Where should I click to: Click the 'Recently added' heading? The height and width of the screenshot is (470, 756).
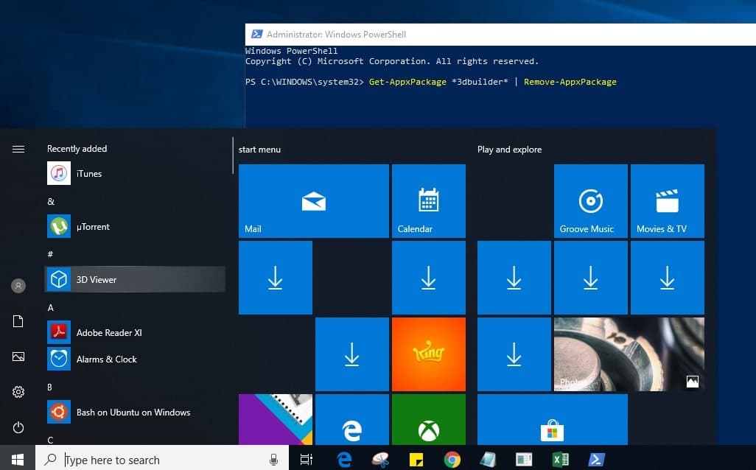click(x=77, y=149)
